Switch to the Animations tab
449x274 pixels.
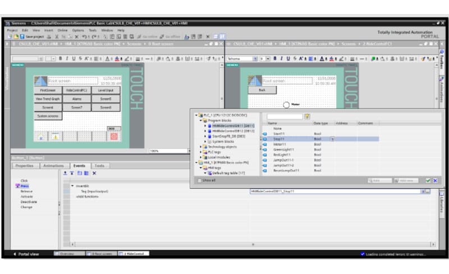[53, 166]
